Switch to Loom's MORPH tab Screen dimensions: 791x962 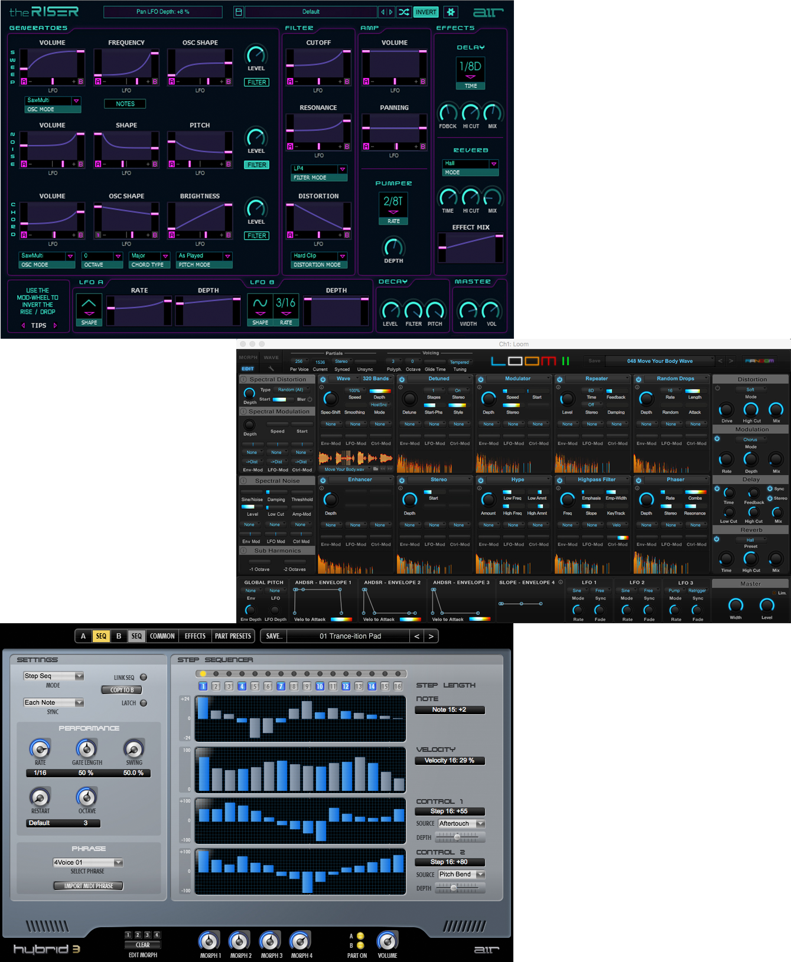point(248,357)
